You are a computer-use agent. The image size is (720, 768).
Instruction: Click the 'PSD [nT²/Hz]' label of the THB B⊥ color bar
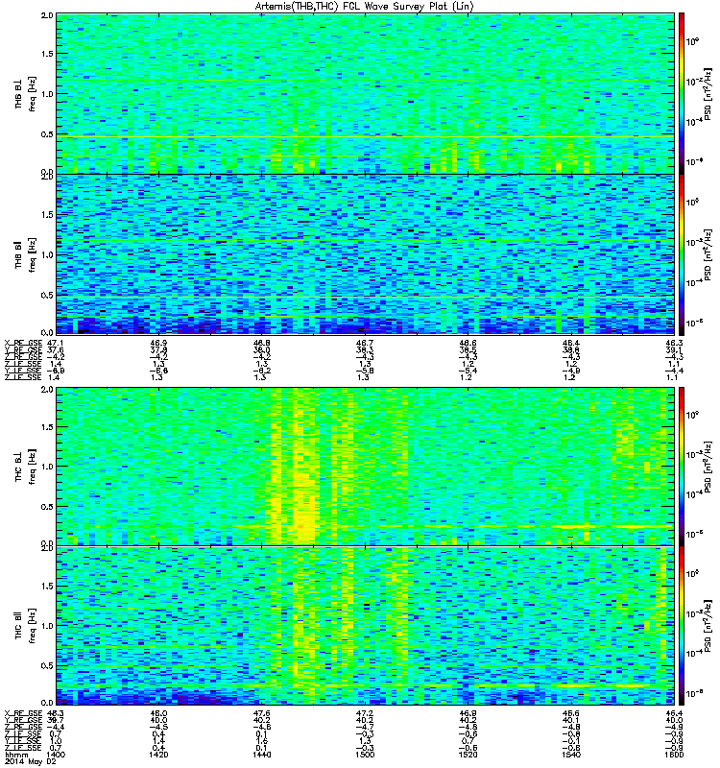[x=708, y=94]
